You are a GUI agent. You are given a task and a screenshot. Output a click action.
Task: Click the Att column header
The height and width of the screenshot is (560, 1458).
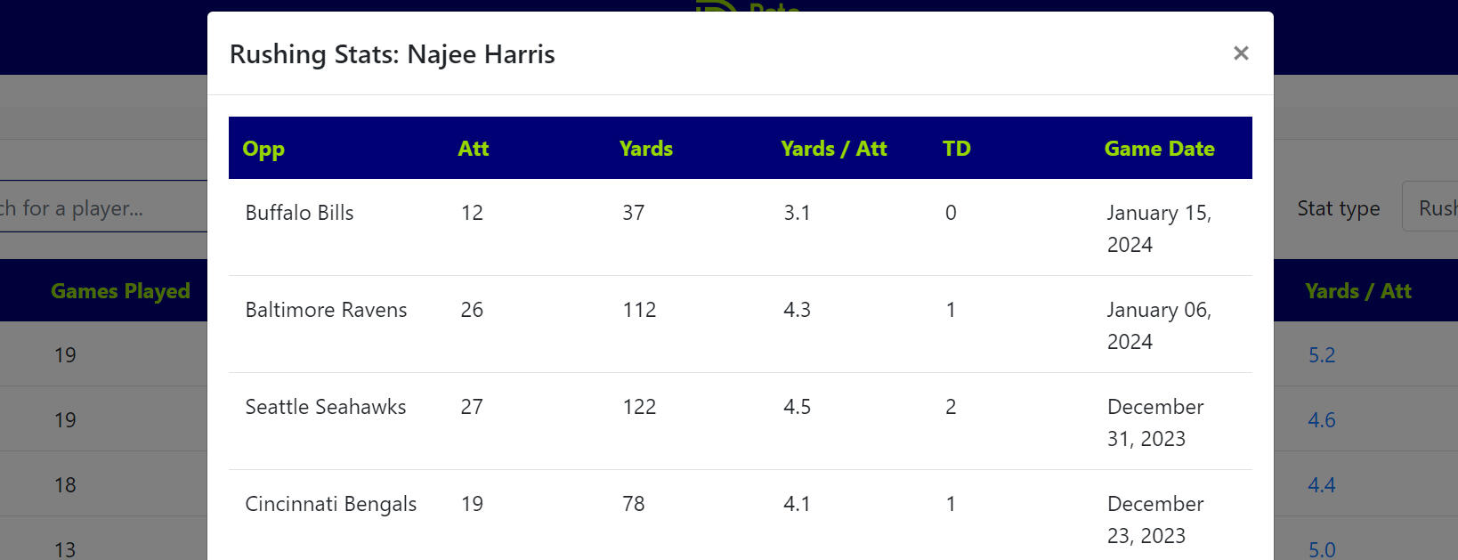474,149
